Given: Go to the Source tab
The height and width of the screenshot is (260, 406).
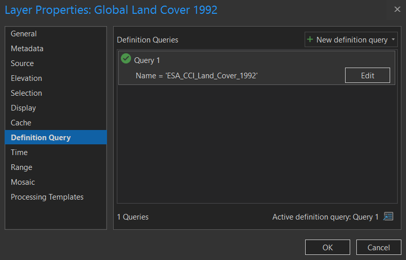Looking at the screenshot, I should tap(22, 63).
